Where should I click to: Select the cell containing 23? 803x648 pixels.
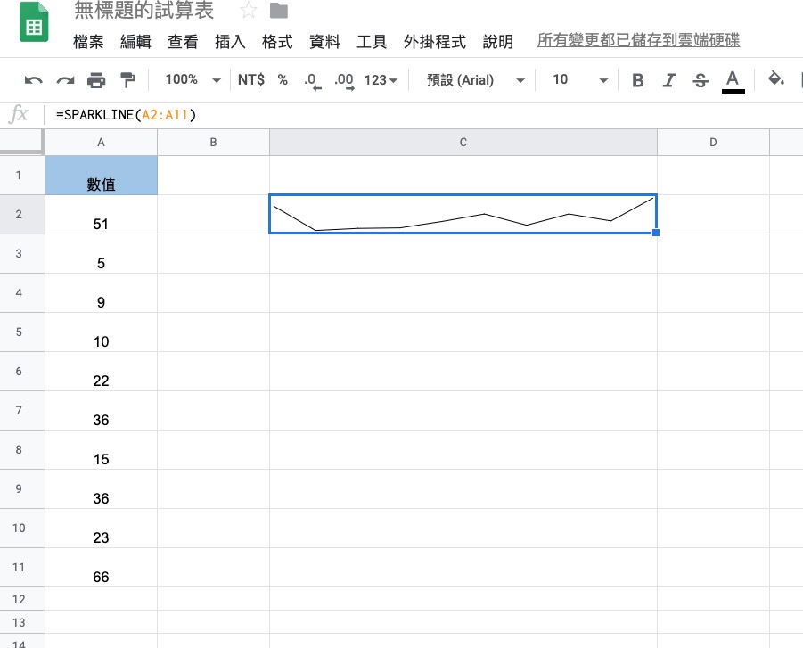coord(101,529)
